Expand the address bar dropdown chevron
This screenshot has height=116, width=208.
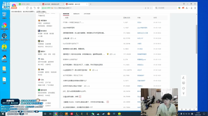(151, 8)
